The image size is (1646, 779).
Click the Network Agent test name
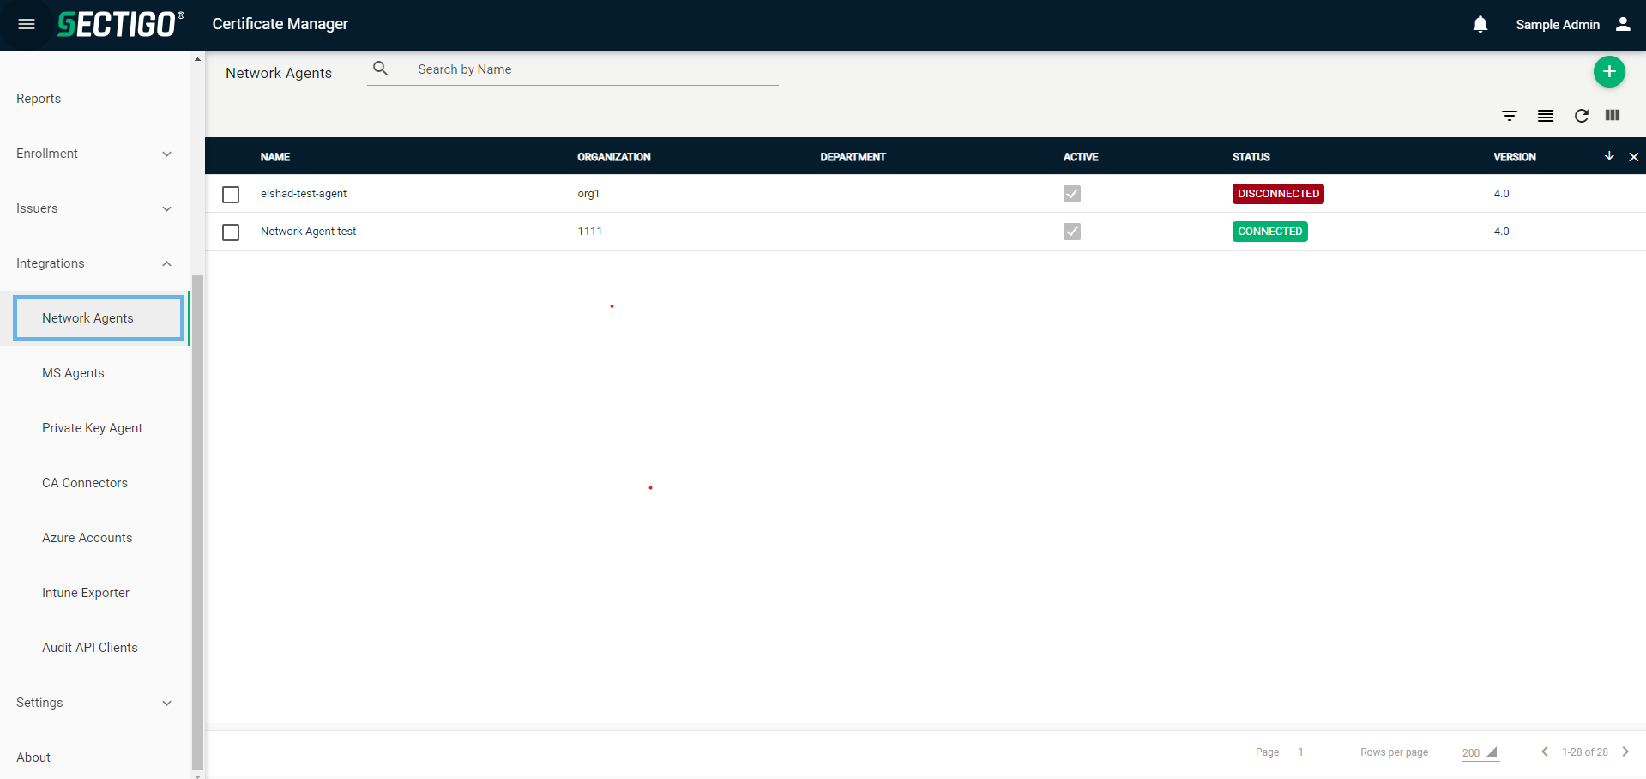pos(308,232)
